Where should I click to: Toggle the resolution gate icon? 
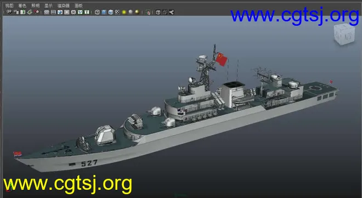click(60, 12)
